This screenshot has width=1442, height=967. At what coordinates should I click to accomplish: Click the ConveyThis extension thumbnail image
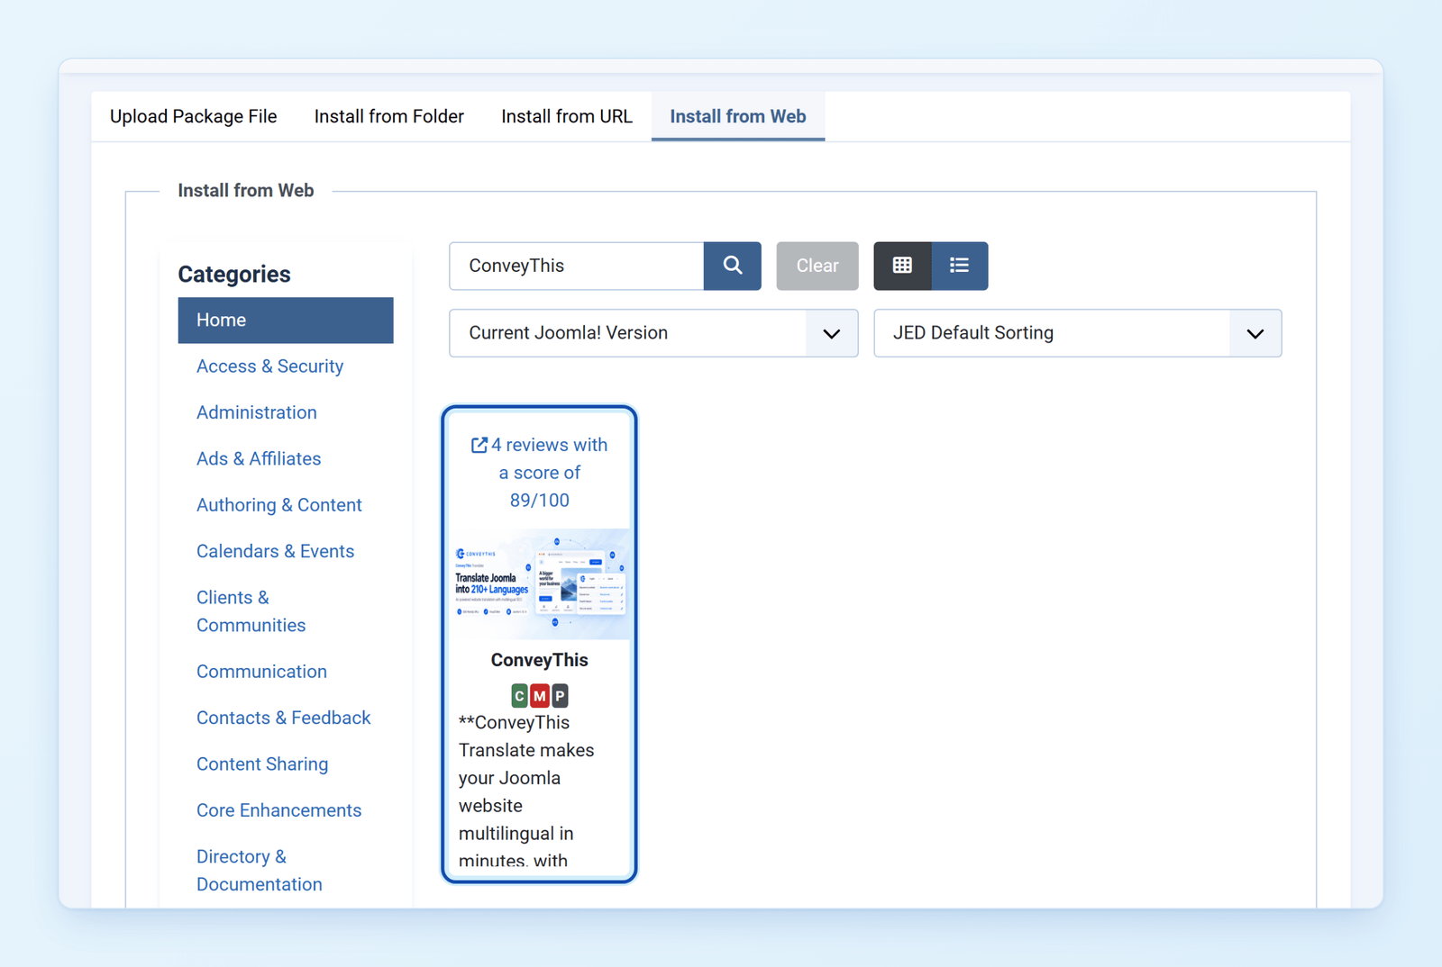click(x=540, y=583)
